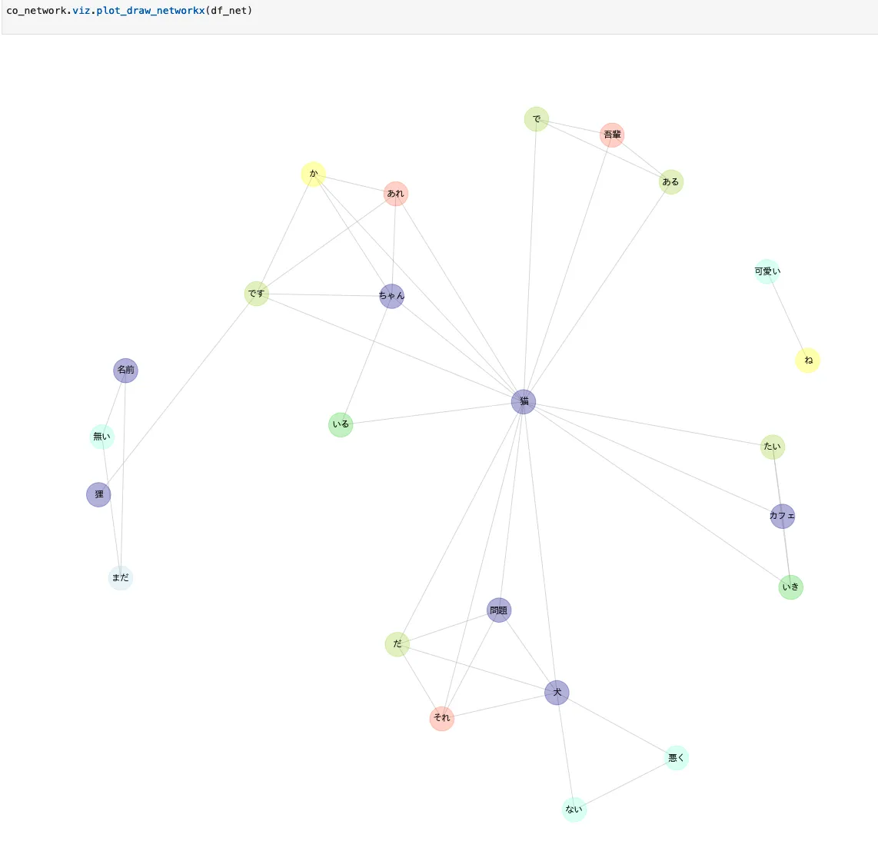Select the pink あれ node
The width and height of the screenshot is (878, 841).
tap(395, 194)
